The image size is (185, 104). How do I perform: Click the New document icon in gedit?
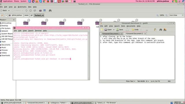102,29
